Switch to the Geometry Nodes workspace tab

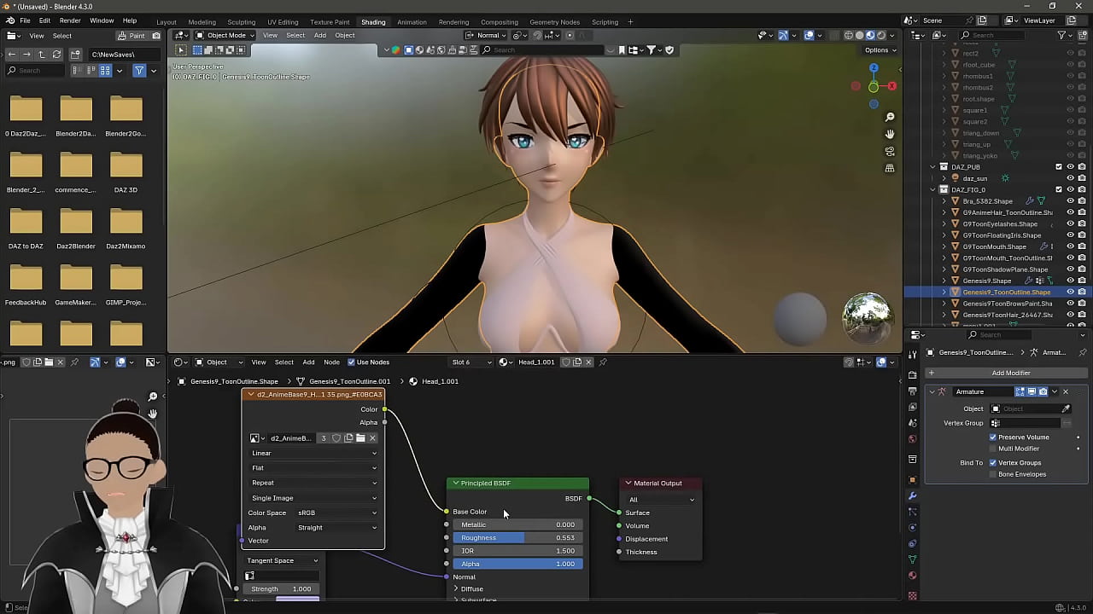click(554, 22)
